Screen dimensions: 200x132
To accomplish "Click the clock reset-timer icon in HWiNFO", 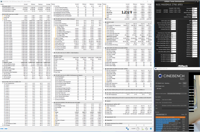I will click(x=138, y=129).
